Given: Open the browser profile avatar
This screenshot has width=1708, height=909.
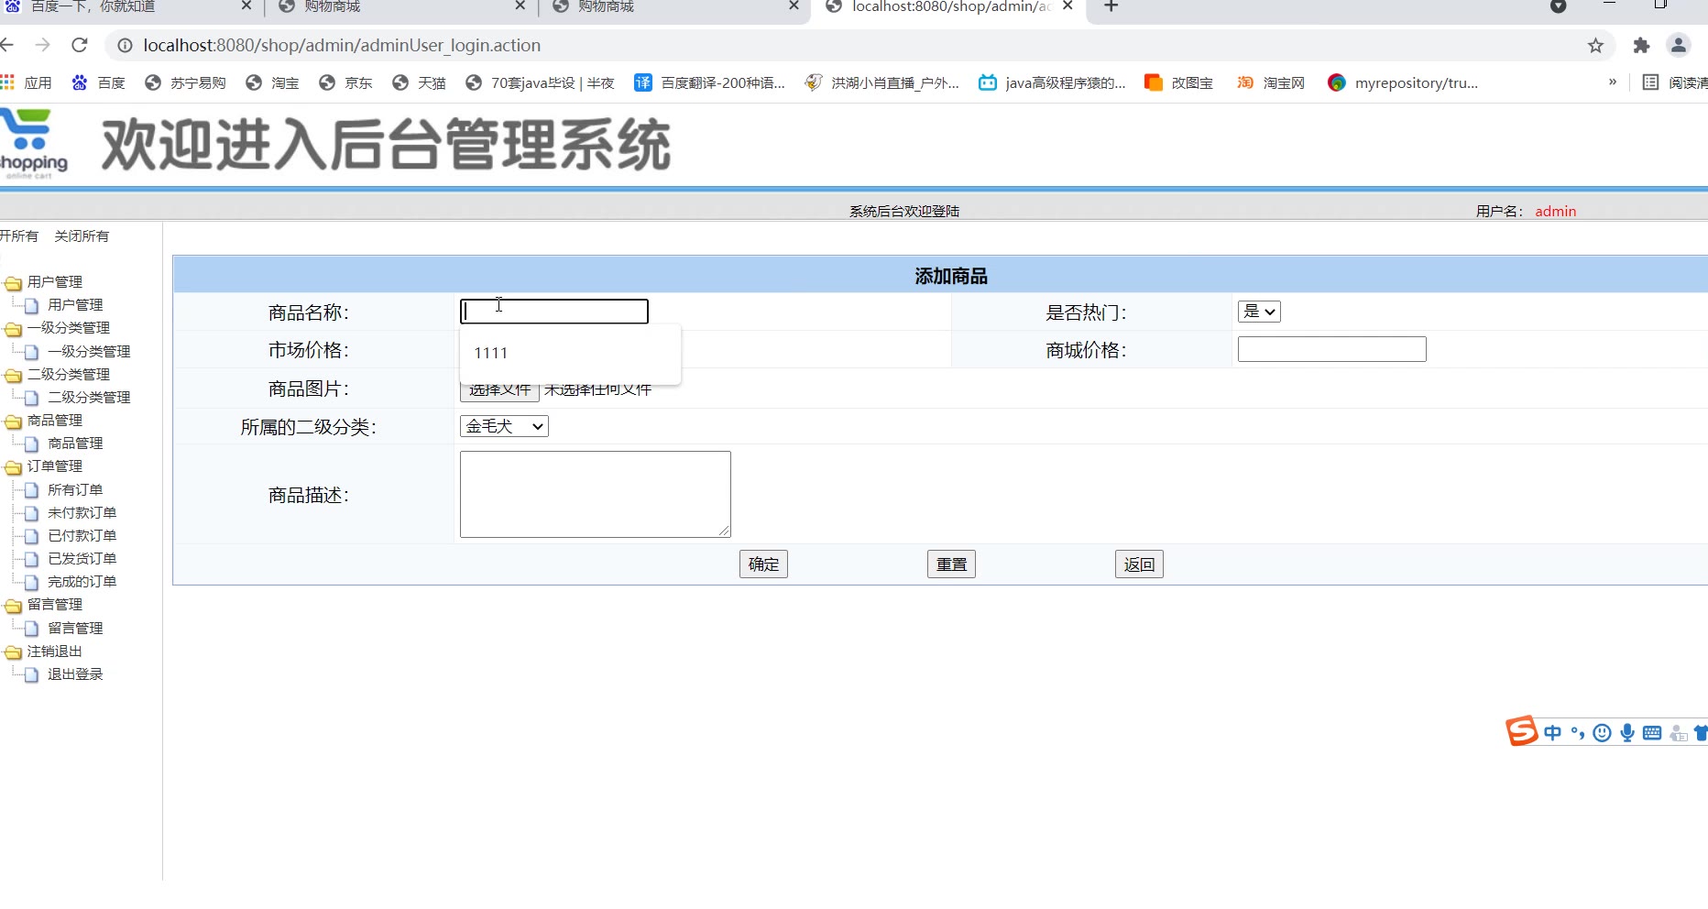Looking at the screenshot, I should [x=1679, y=45].
